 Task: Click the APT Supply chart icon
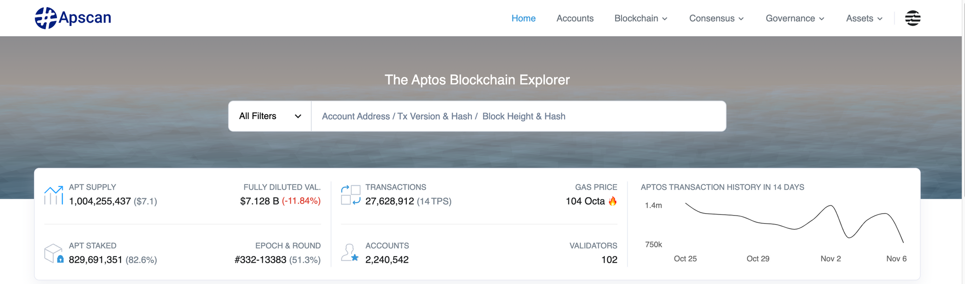point(54,195)
